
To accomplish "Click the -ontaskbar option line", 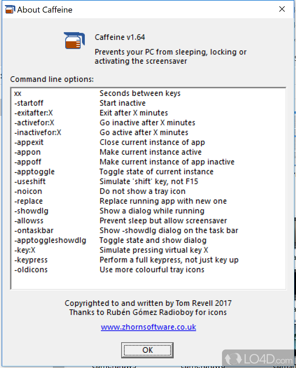I will tap(34, 230).
